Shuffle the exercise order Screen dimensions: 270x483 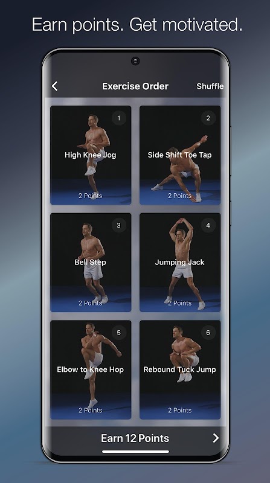pyautogui.click(x=210, y=86)
